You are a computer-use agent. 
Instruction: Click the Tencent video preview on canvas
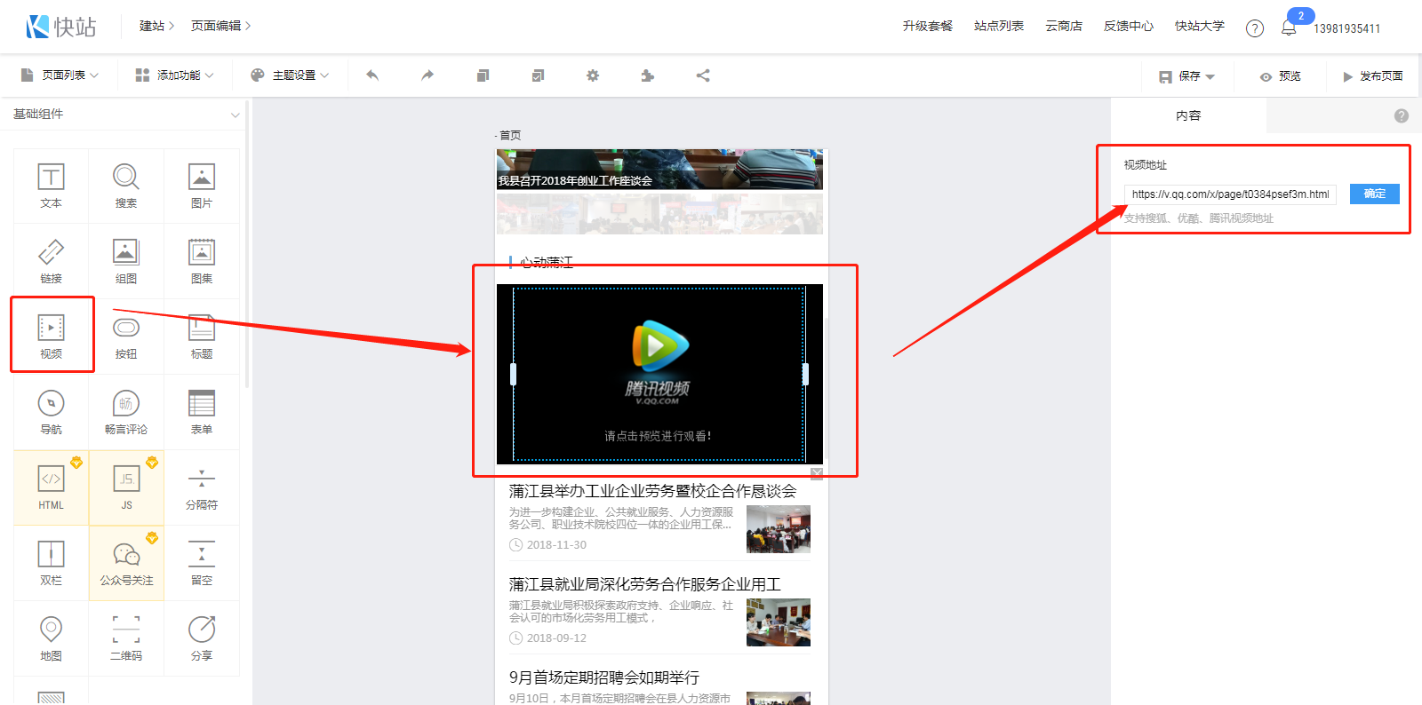(659, 374)
